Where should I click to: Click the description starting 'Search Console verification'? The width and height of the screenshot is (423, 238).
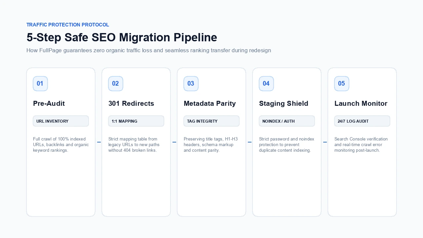tap(361, 145)
